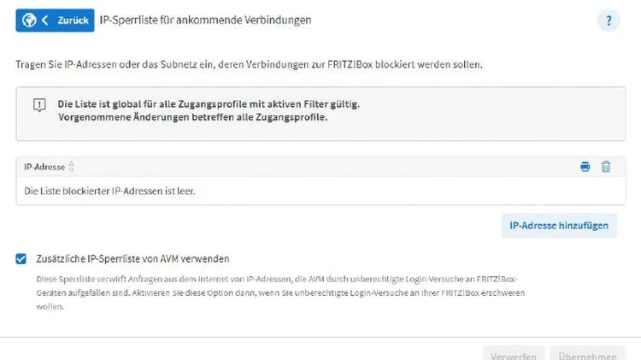
Task: Click notice line 'Die Liste ist global…'
Action: coord(209,103)
